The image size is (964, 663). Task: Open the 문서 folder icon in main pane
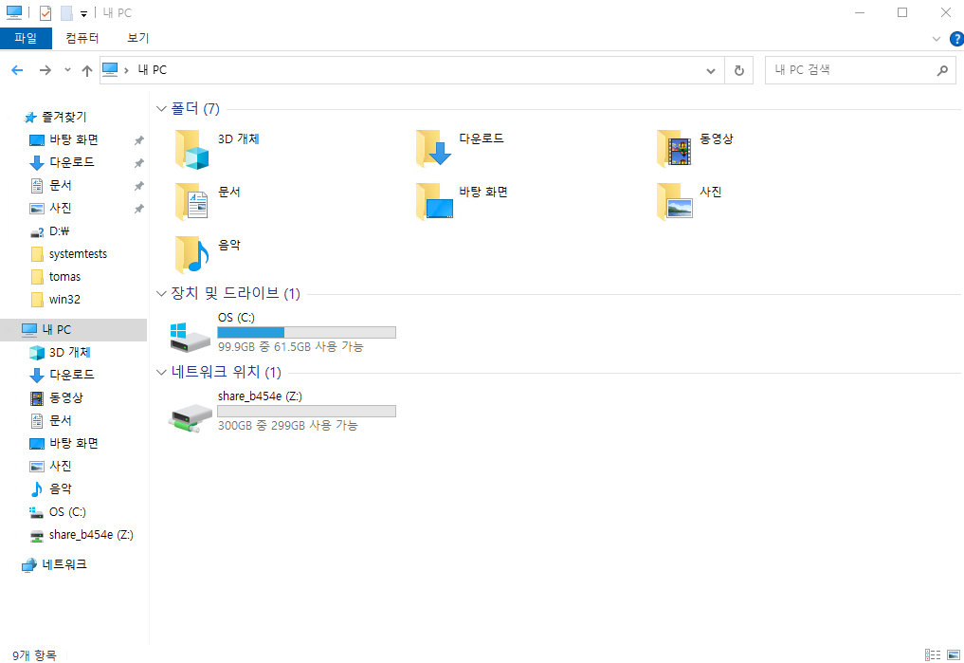tap(191, 202)
